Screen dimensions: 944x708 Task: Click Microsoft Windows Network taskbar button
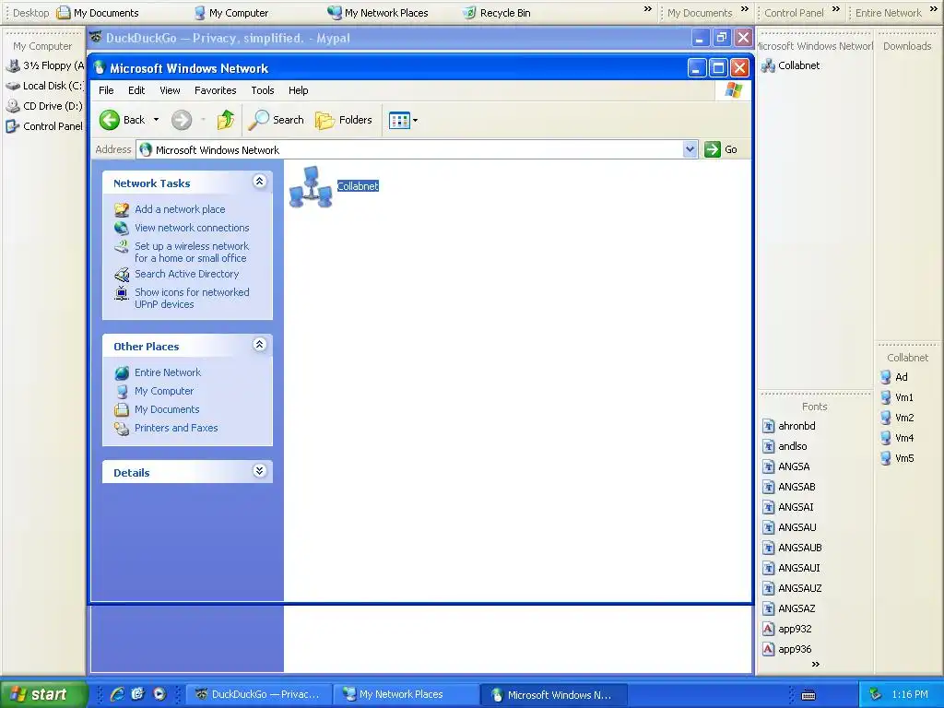(554, 694)
